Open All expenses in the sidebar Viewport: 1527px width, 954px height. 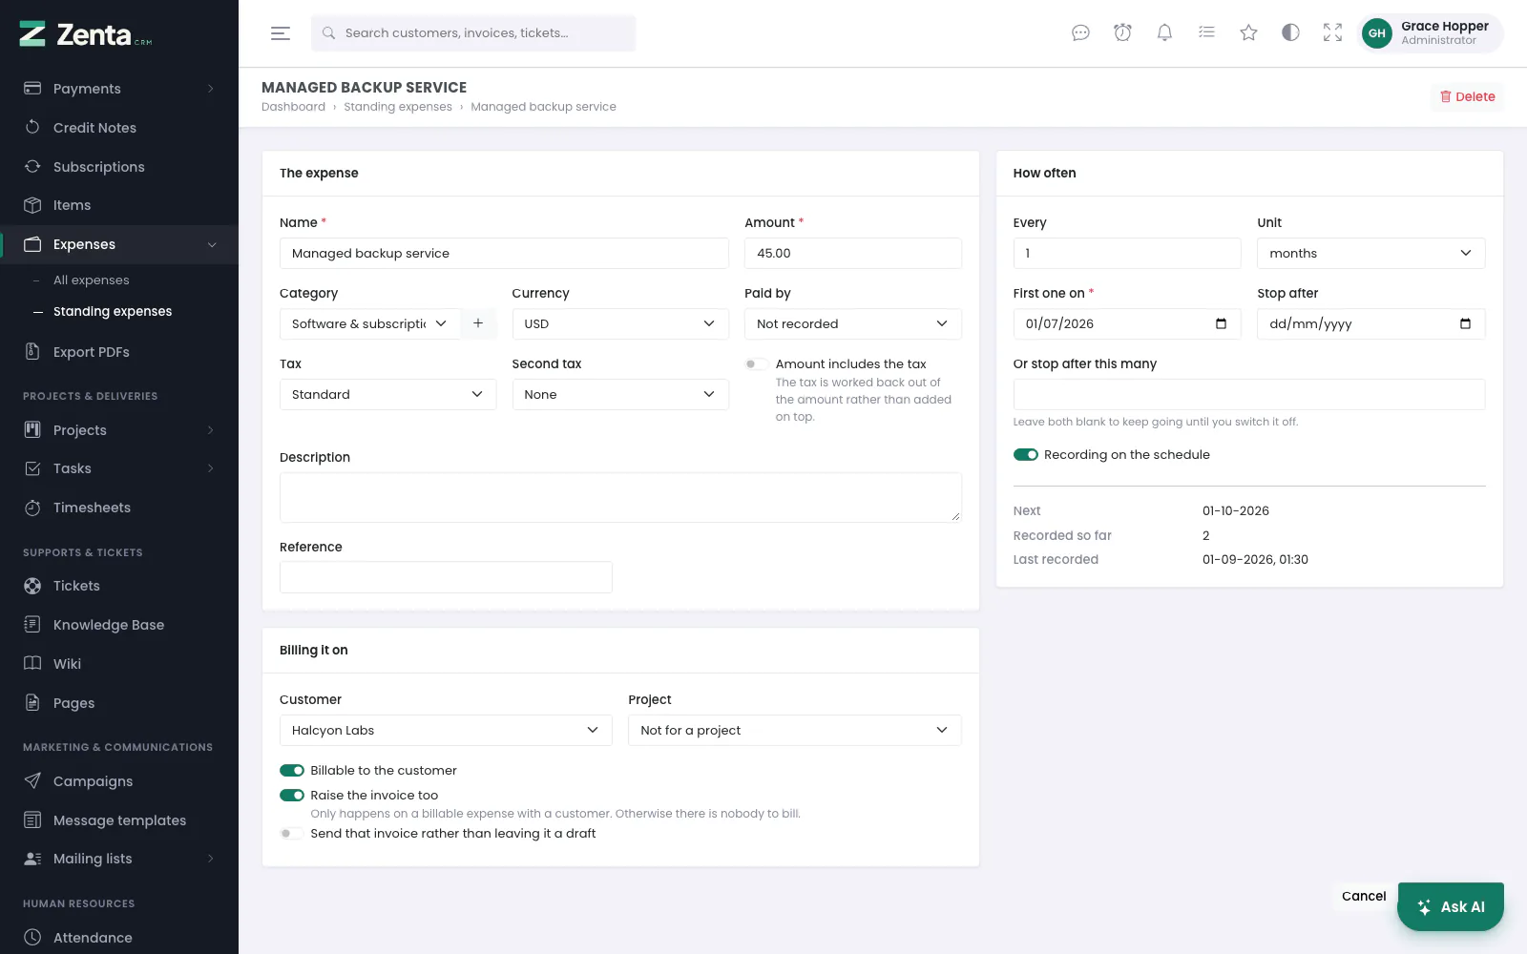[91, 280]
